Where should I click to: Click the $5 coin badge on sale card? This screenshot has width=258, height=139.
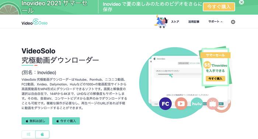point(207,65)
